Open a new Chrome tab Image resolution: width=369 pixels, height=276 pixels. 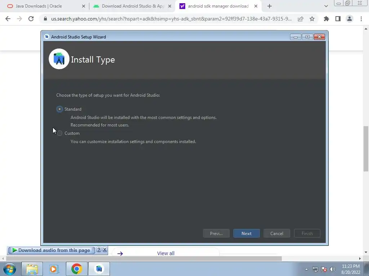pyautogui.click(x=270, y=6)
